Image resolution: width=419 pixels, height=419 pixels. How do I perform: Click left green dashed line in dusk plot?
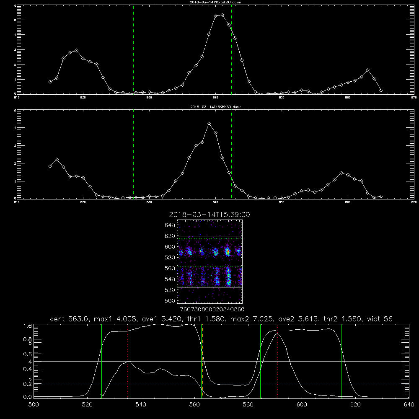[133, 155]
